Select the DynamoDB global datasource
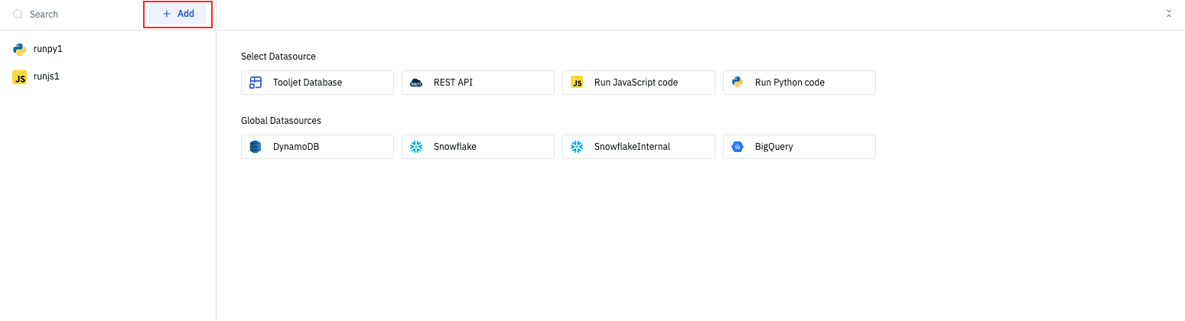The width and height of the screenshot is (1185, 321). [317, 147]
